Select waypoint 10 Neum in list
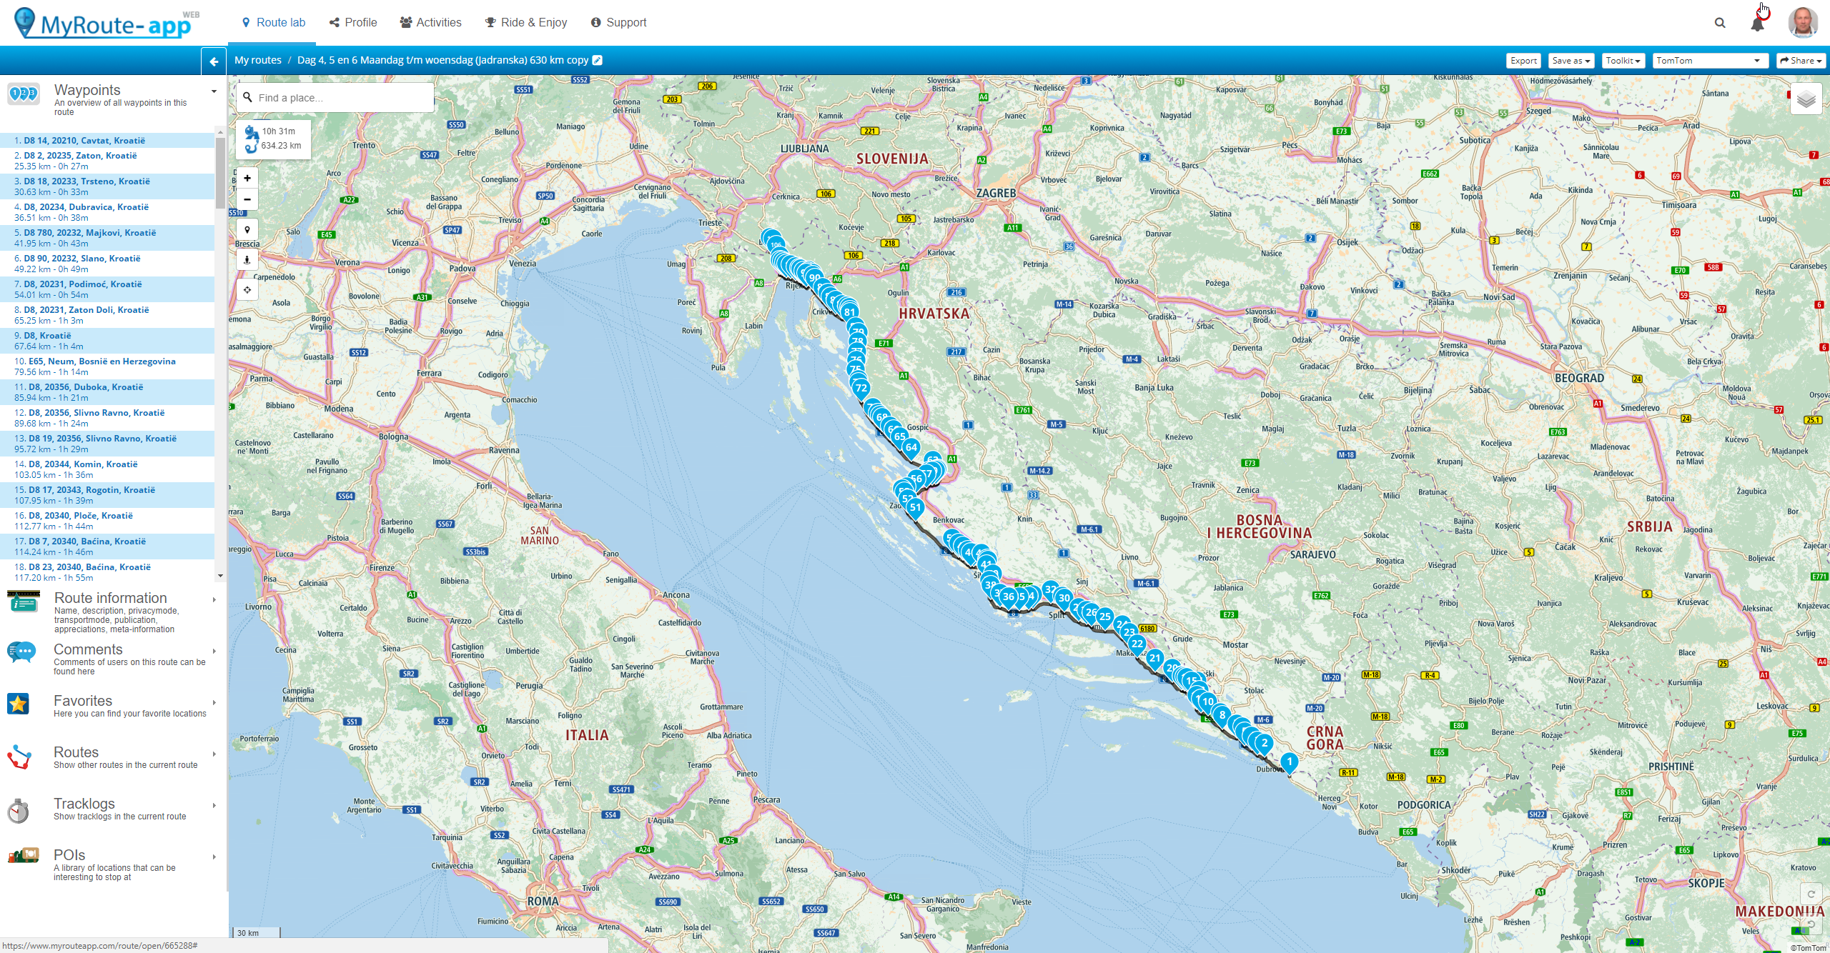This screenshot has width=1830, height=953. [94, 361]
